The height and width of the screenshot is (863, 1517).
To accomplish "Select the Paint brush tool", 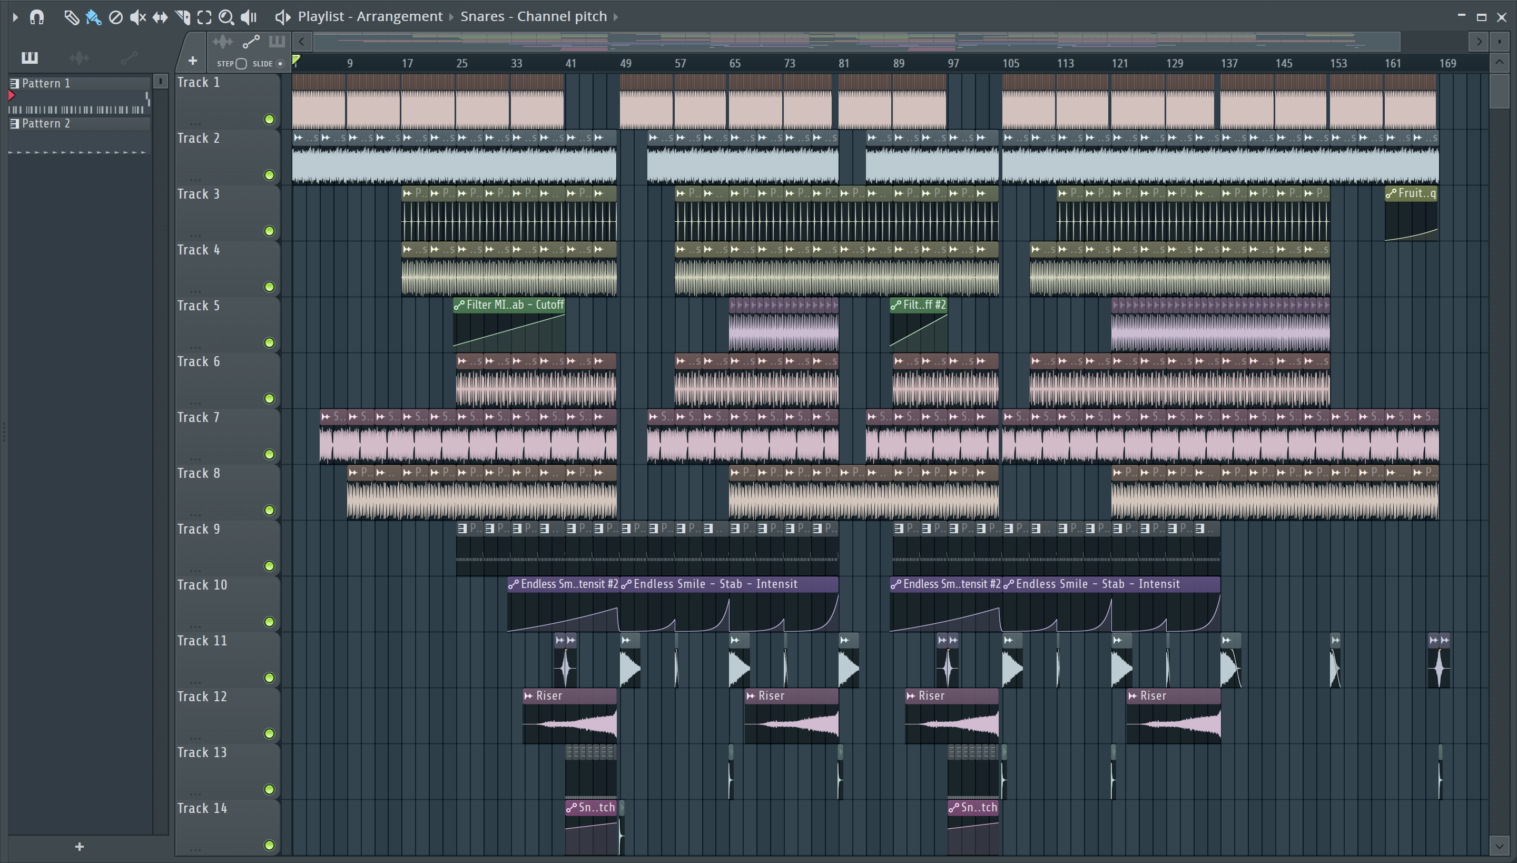I will click(x=94, y=17).
